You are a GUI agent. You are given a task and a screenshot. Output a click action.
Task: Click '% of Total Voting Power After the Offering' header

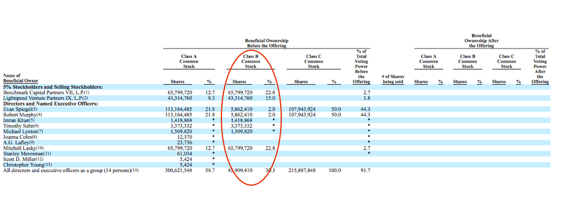(x=540, y=67)
